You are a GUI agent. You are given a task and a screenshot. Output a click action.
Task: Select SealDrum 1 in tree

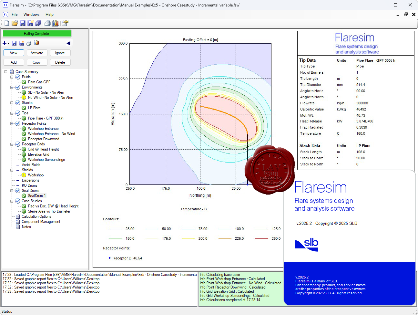pyautogui.click(x=37, y=196)
